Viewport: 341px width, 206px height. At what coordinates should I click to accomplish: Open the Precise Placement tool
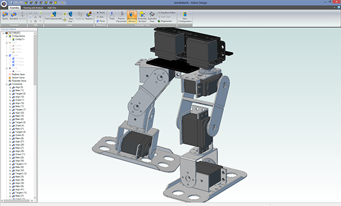coord(121,16)
